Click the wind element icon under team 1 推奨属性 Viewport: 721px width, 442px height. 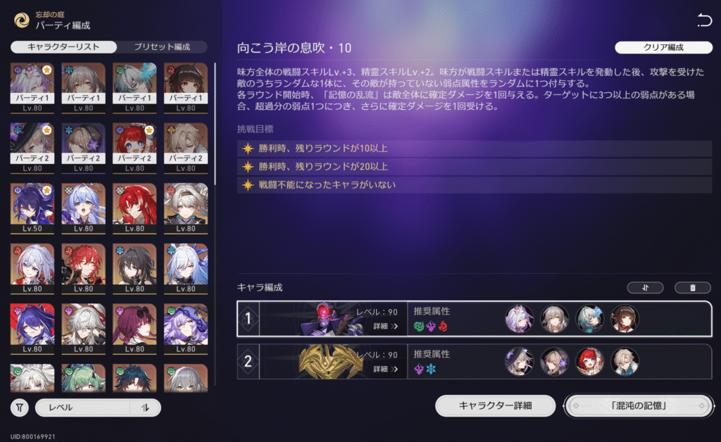point(418,327)
